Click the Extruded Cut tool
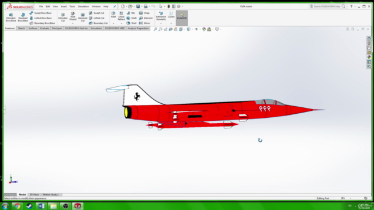Viewport: 374px width, 210px height. coord(63,17)
